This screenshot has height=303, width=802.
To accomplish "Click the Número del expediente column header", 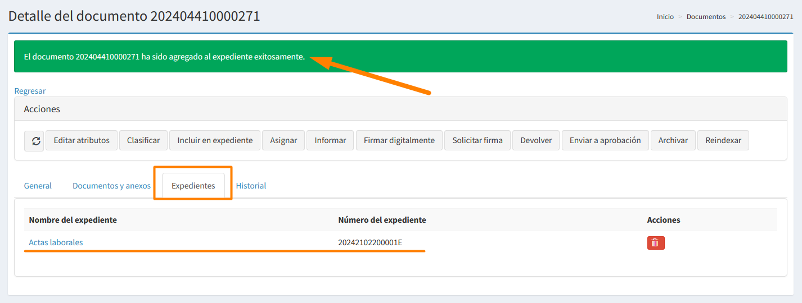I will [x=382, y=220].
